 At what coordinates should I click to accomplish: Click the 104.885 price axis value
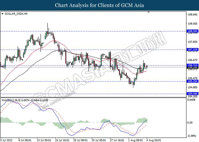coord(192,87)
